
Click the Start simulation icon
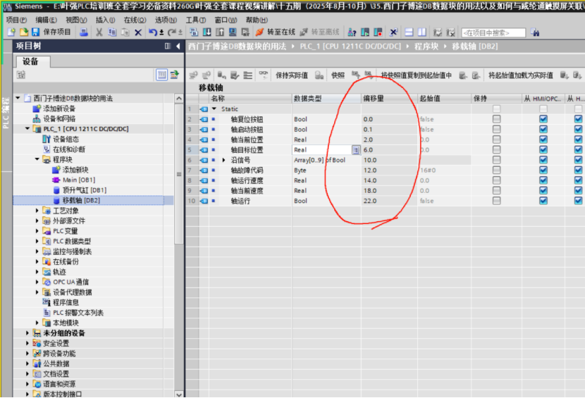click(x=233, y=32)
